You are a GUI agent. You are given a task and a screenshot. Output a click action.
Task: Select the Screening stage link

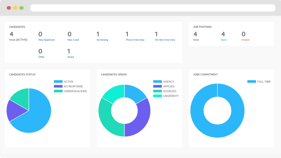[x=102, y=40]
